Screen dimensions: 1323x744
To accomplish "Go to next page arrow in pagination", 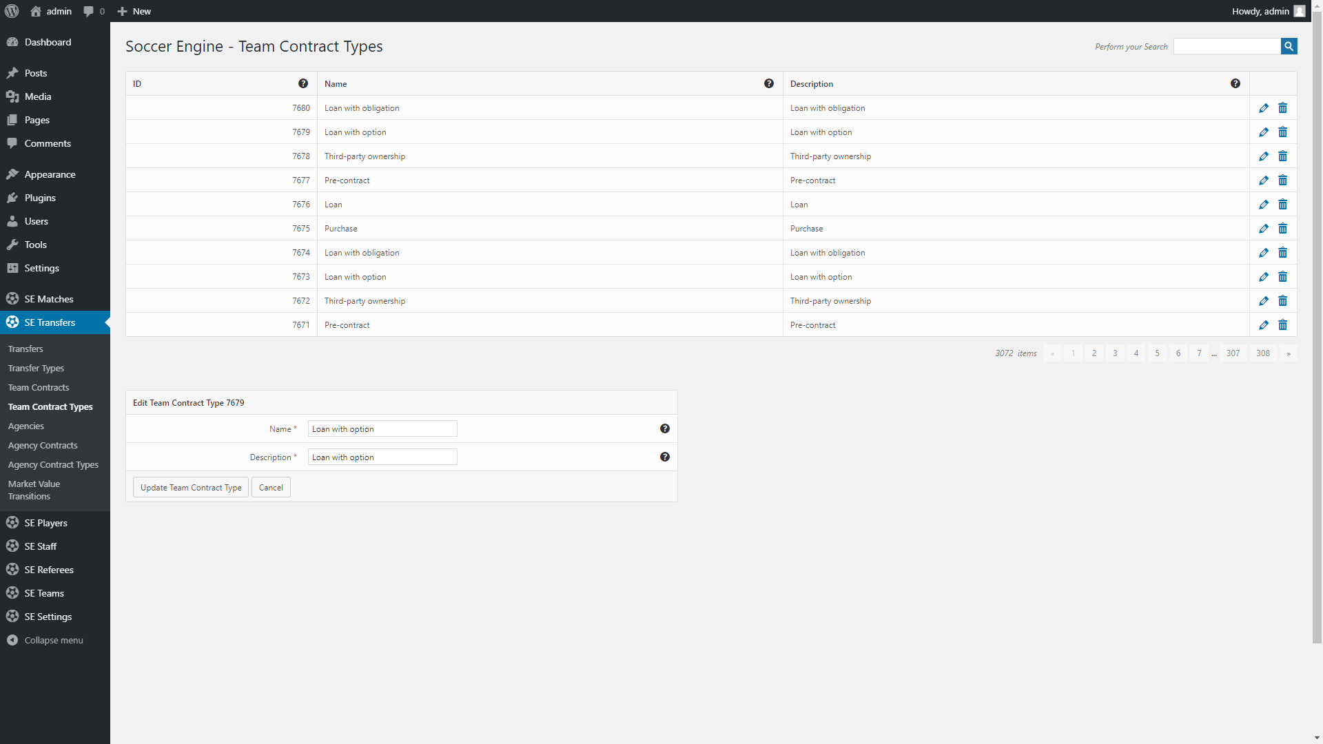I will click(x=1287, y=353).
